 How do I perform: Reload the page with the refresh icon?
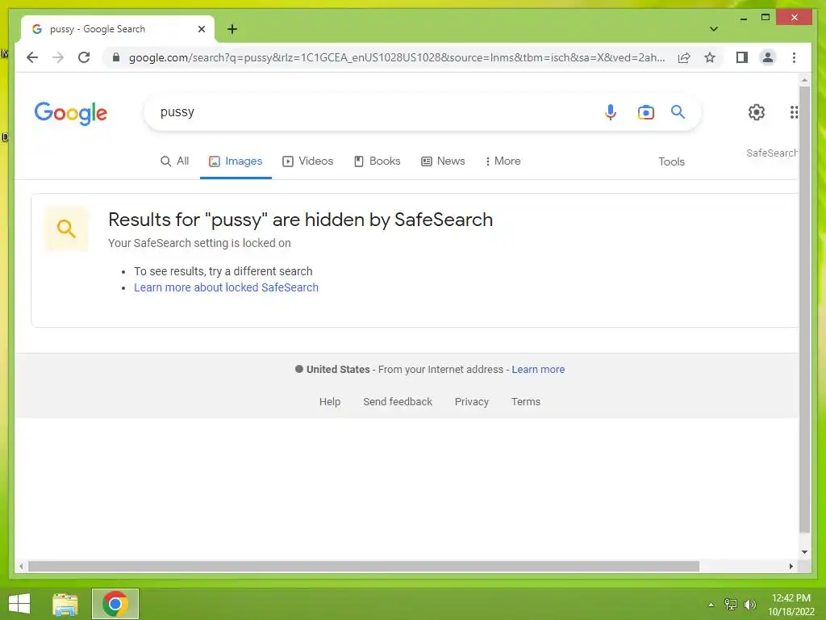84,57
